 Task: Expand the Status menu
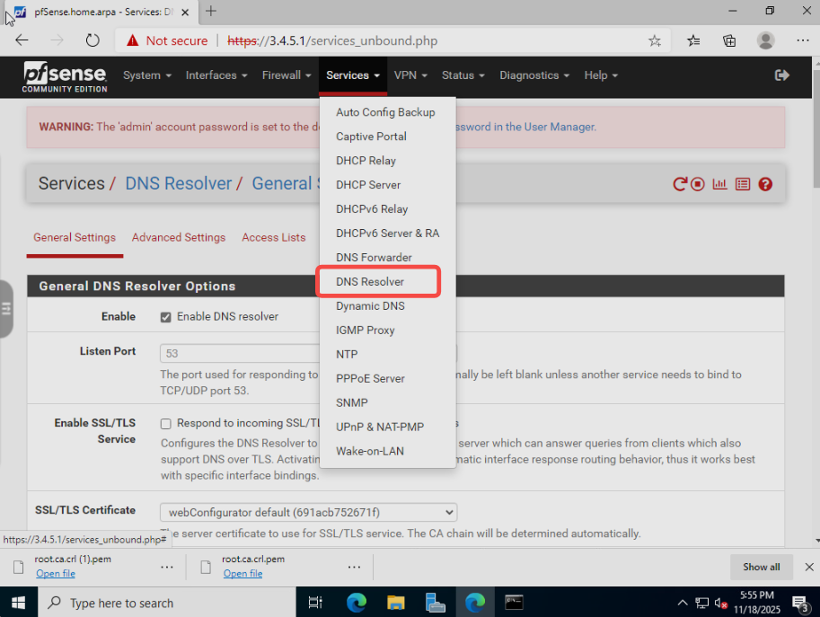(463, 75)
